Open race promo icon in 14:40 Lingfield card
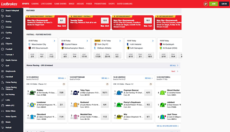This screenshot has height=132, width=230. click(151, 84)
